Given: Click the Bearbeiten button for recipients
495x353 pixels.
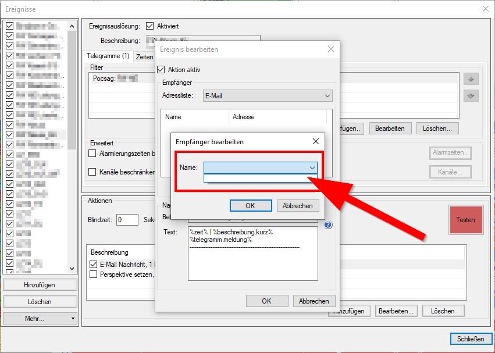Looking at the screenshot, I should (x=390, y=128).
